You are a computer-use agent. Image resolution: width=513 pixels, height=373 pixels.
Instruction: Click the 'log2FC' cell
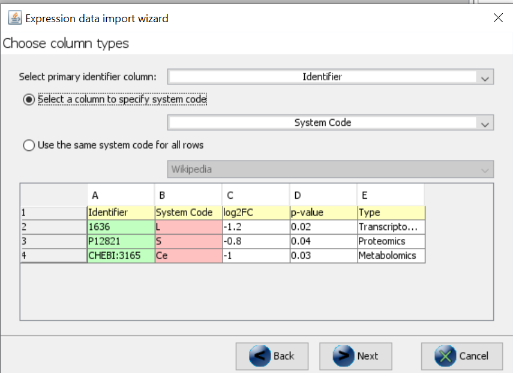256,213
